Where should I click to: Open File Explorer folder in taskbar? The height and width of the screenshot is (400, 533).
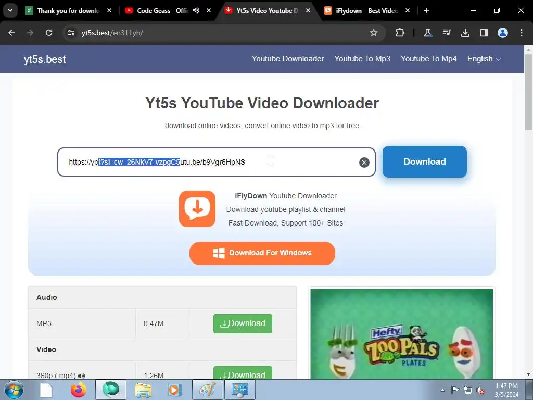143,390
